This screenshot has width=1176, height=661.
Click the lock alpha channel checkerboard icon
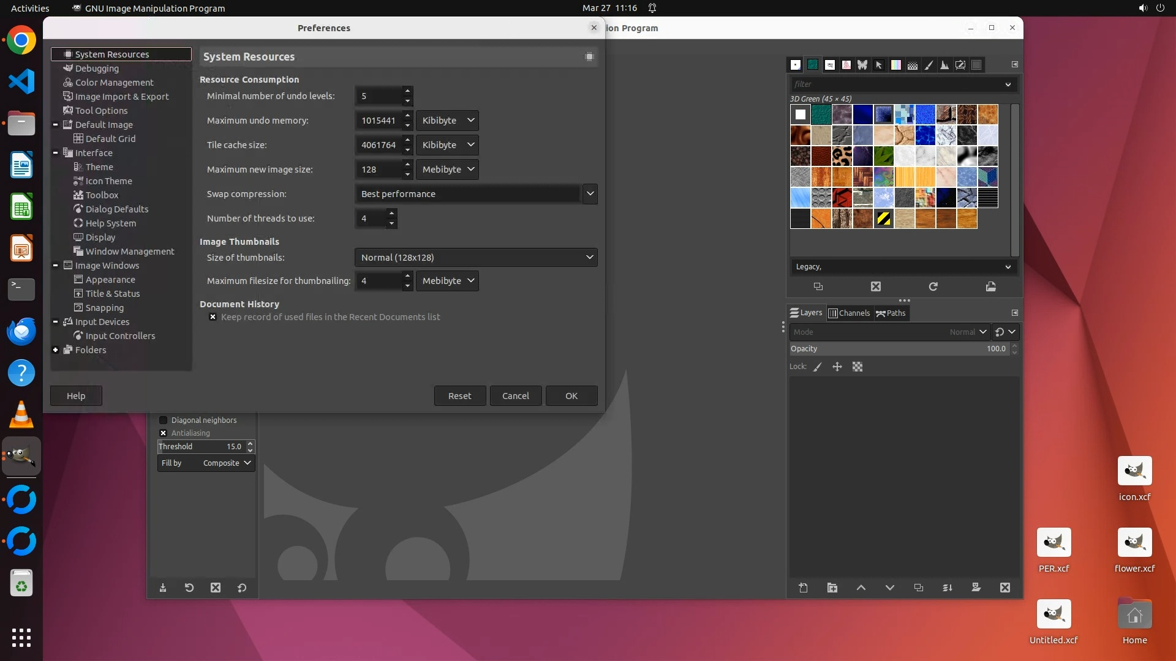pos(858,367)
